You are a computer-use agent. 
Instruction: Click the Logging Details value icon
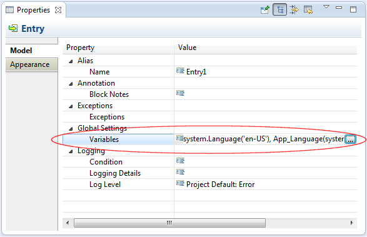(x=180, y=172)
